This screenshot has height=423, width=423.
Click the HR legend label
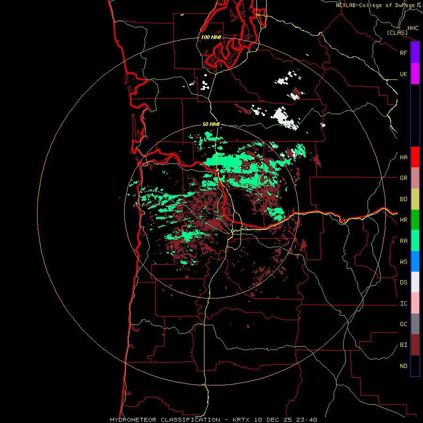click(403, 220)
